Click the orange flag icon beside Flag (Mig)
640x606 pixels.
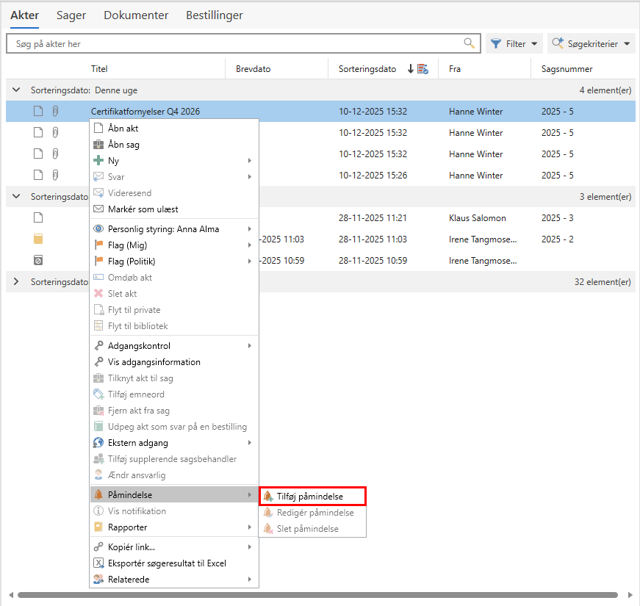pos(98,245)
